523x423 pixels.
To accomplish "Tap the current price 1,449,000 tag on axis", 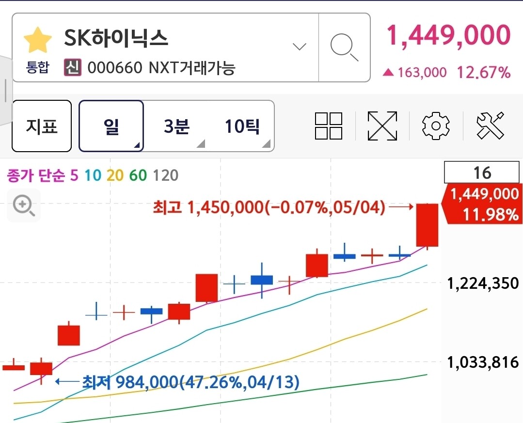I will [482, 204].
